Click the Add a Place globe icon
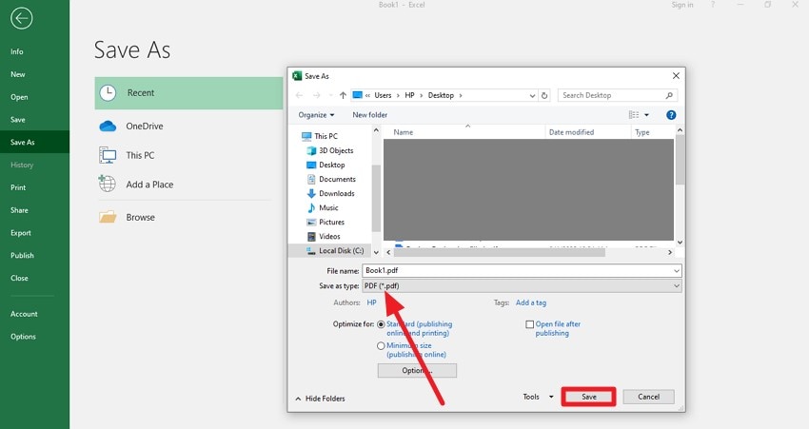The width and height of the screenshot is (809, 429). (x=108, y=184)
